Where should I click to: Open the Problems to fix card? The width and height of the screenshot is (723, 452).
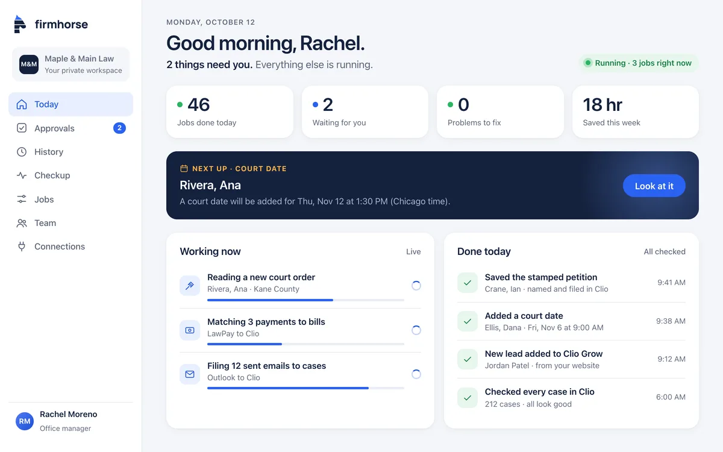tap(500, 111)
